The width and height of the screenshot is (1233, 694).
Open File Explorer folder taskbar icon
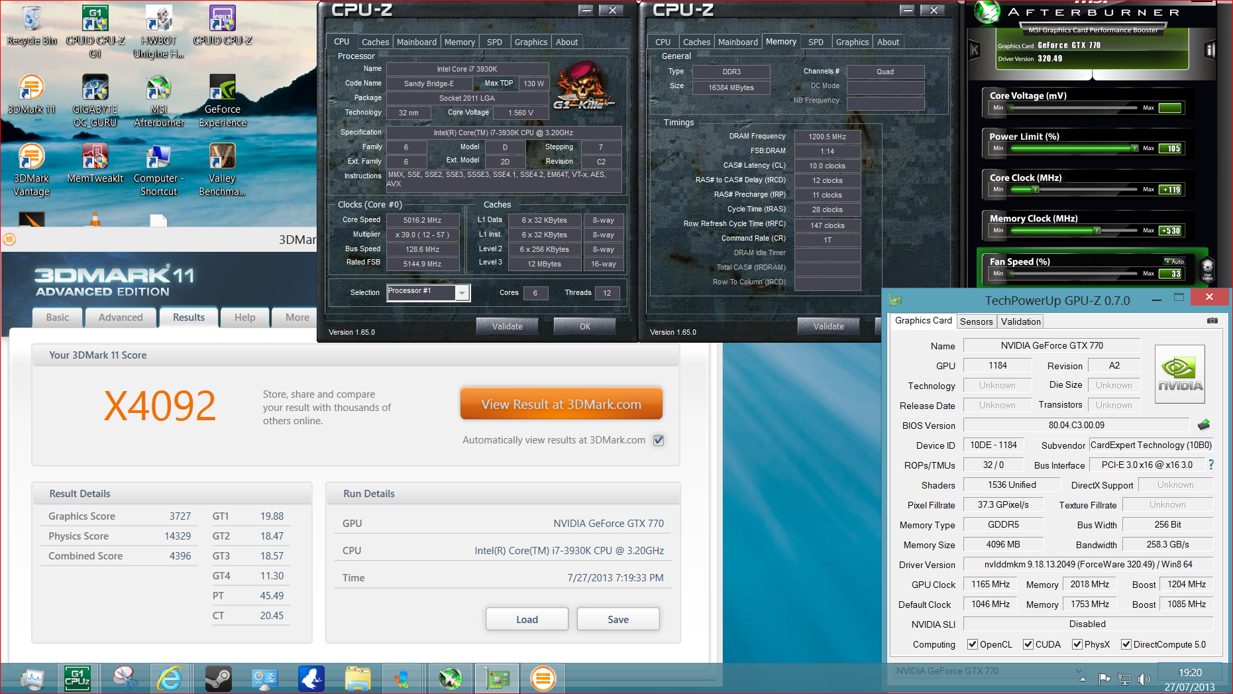click(357, 678)
